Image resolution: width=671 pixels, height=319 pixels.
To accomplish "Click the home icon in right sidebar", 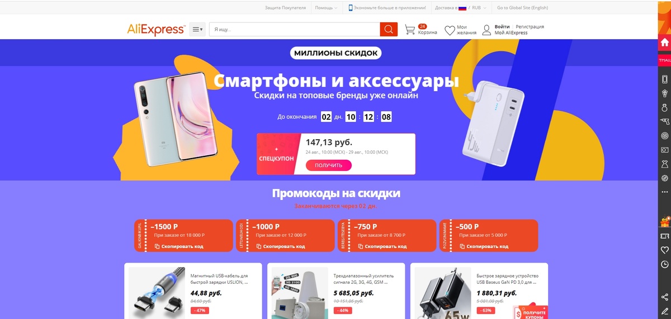I will tap(664, 42).
